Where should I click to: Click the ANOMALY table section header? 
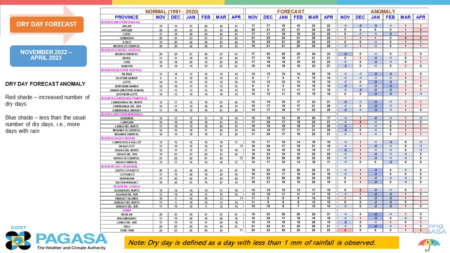click(x=383, y=11)
